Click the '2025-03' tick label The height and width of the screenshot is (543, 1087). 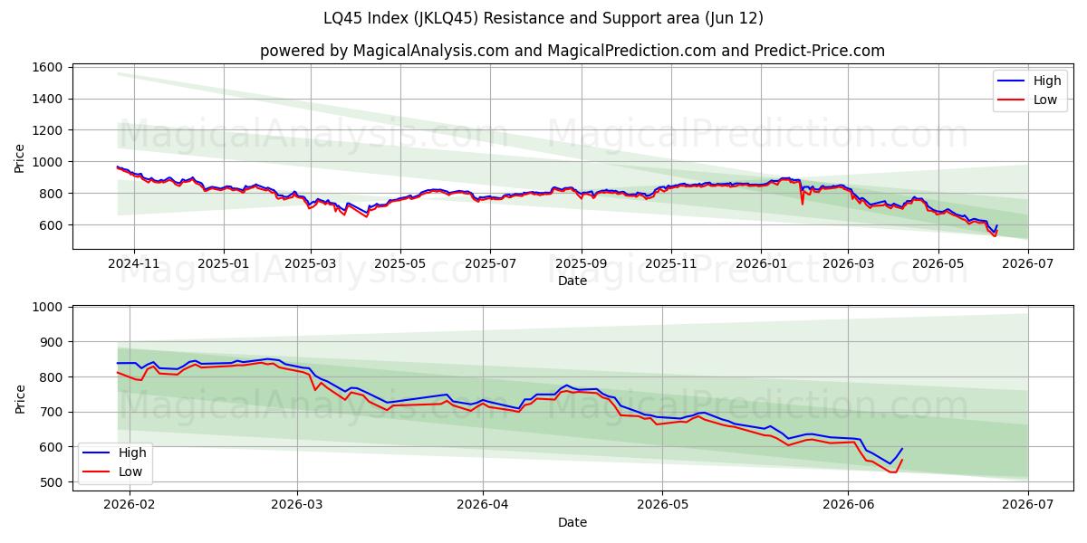tap(311, 263)
